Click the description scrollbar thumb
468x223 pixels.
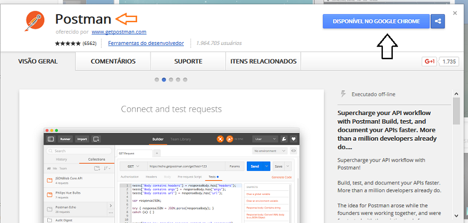(456, 111)
